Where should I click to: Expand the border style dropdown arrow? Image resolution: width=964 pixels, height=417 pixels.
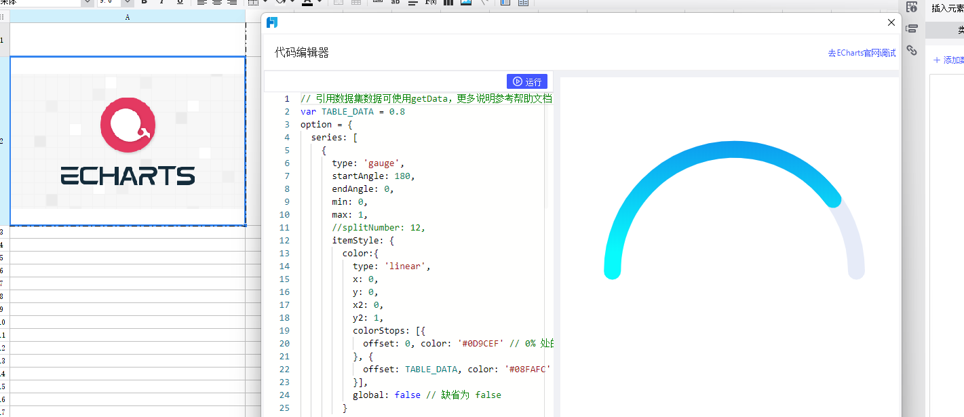(x=264, y=2)
